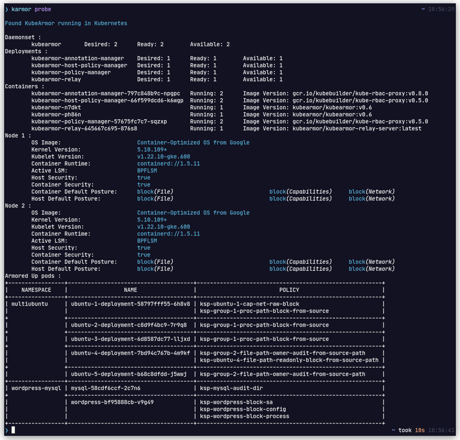The width and height of the screenshot is (460, 440).
Task: Select Node 1 kernel version '5.10.109+'
Action: pyautogui.click(x=152, y=150)
